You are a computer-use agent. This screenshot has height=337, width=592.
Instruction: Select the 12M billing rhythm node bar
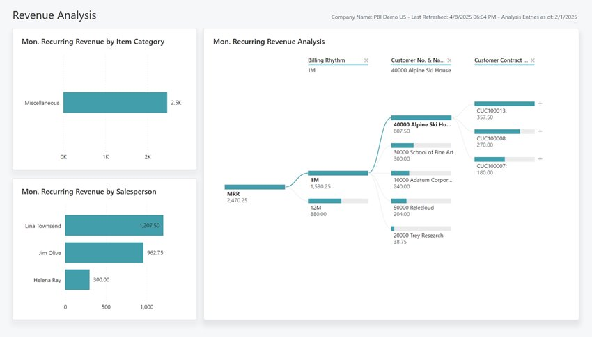(338, 201)
